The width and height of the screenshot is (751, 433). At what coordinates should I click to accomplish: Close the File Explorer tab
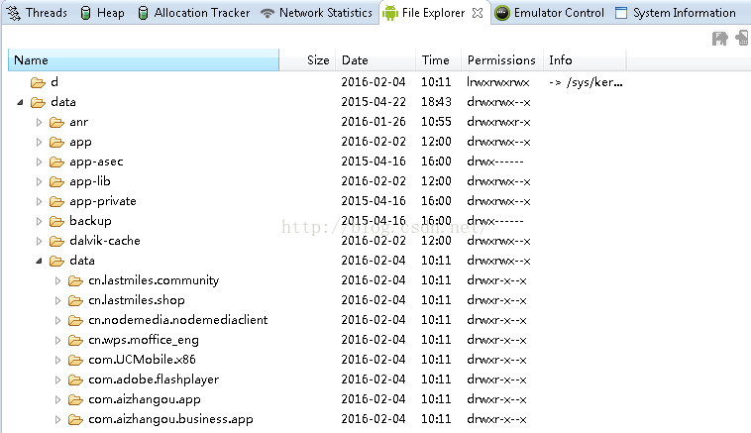click(478, 13)
